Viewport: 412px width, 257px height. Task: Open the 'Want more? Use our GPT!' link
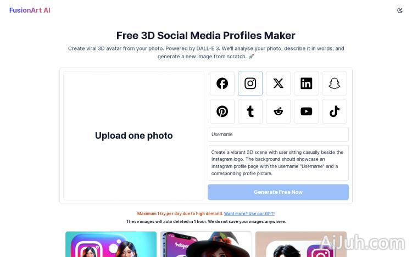tap(249, 214)
